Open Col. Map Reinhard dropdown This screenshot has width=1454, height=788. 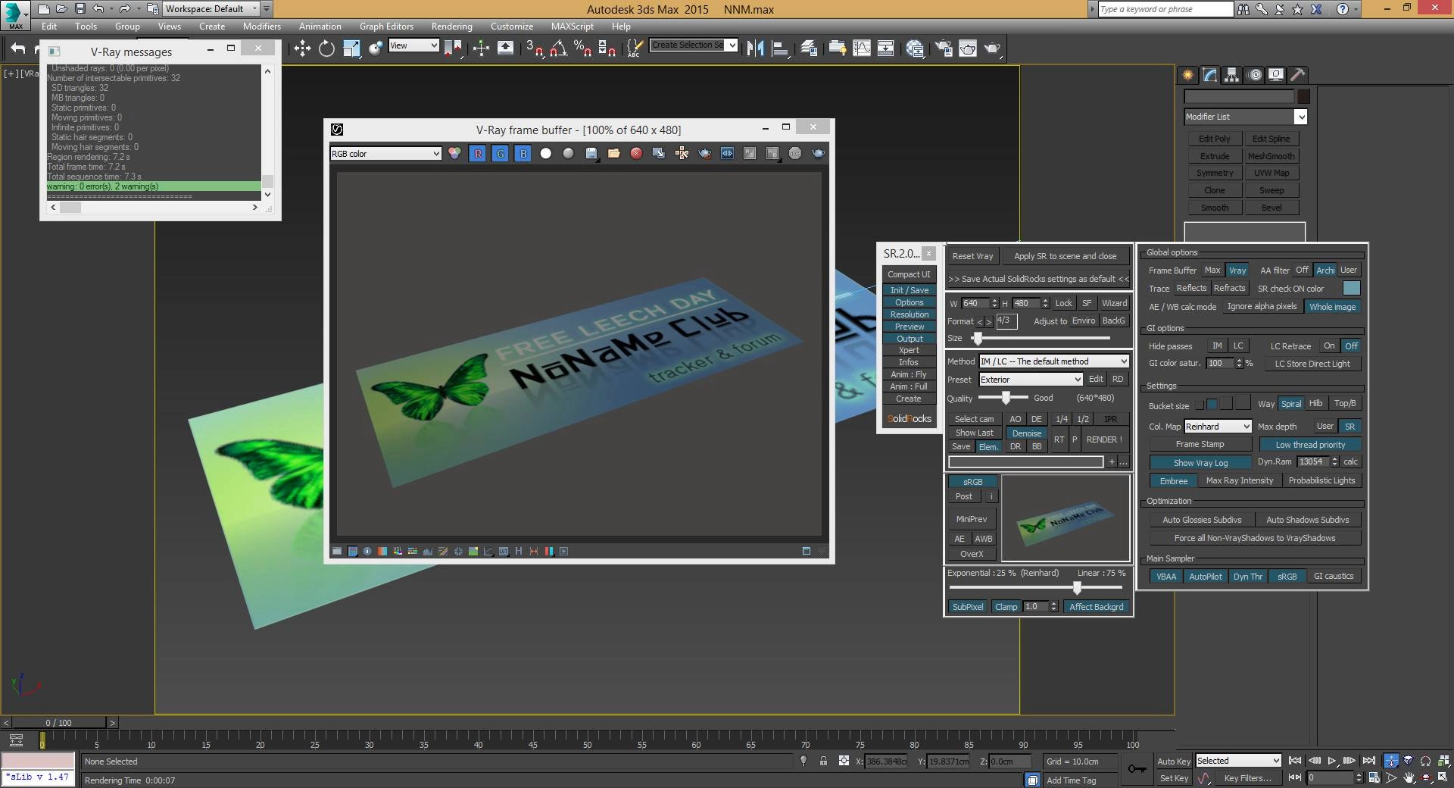pos(1218,427)
